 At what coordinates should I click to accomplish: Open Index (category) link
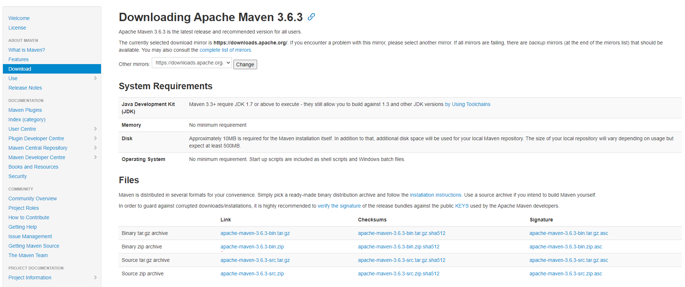(27, 119)
